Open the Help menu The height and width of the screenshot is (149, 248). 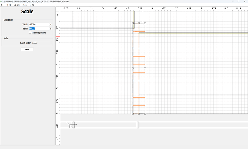coord(32,5)
